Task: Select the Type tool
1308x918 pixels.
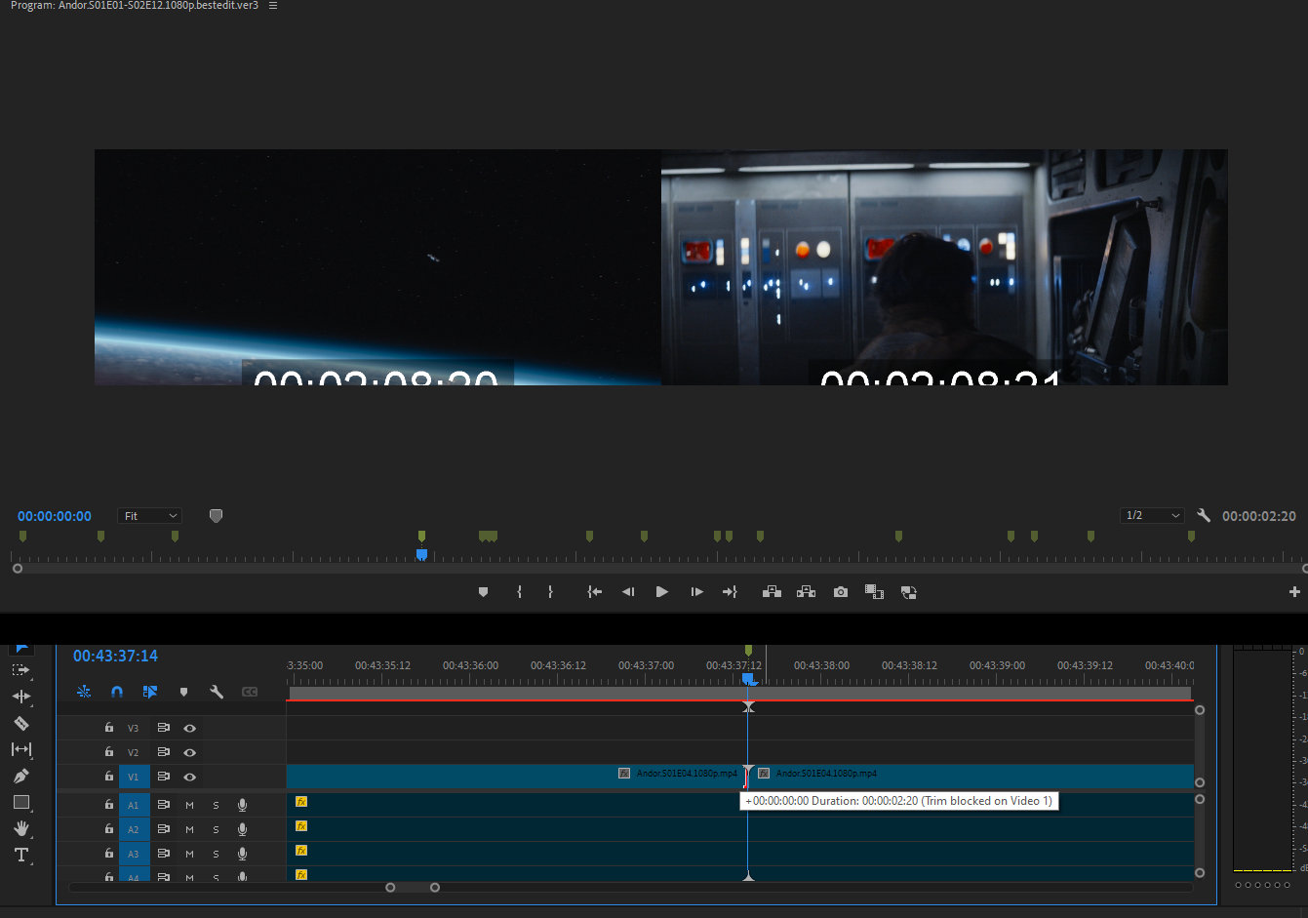Action: click(20, 855)
